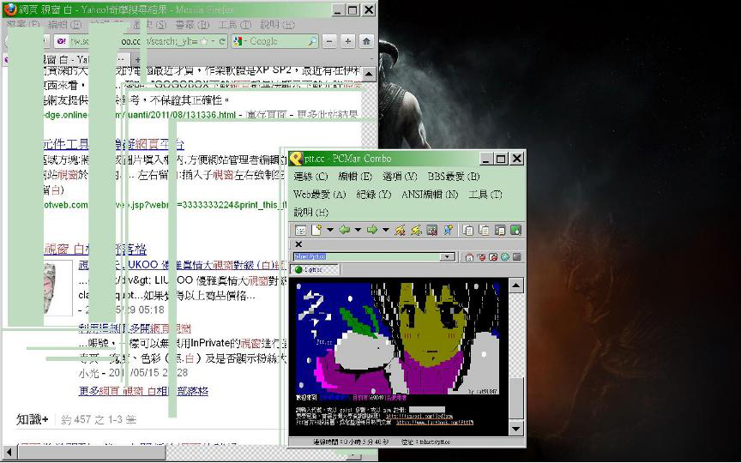Open the 說明 (H) menu in PCMan
This screenshot has height=463, width=741.
[310, 213]
